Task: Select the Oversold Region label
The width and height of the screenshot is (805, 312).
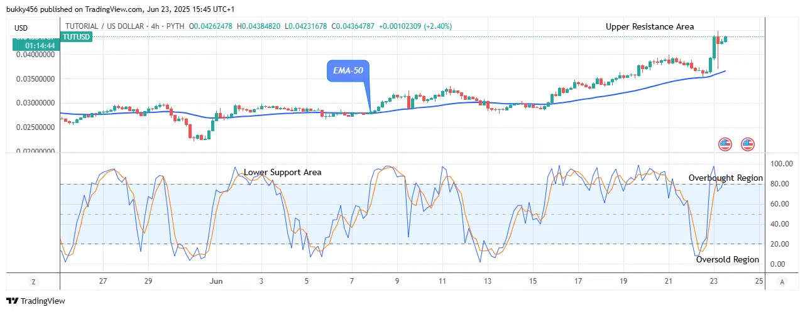Action: 727,259
